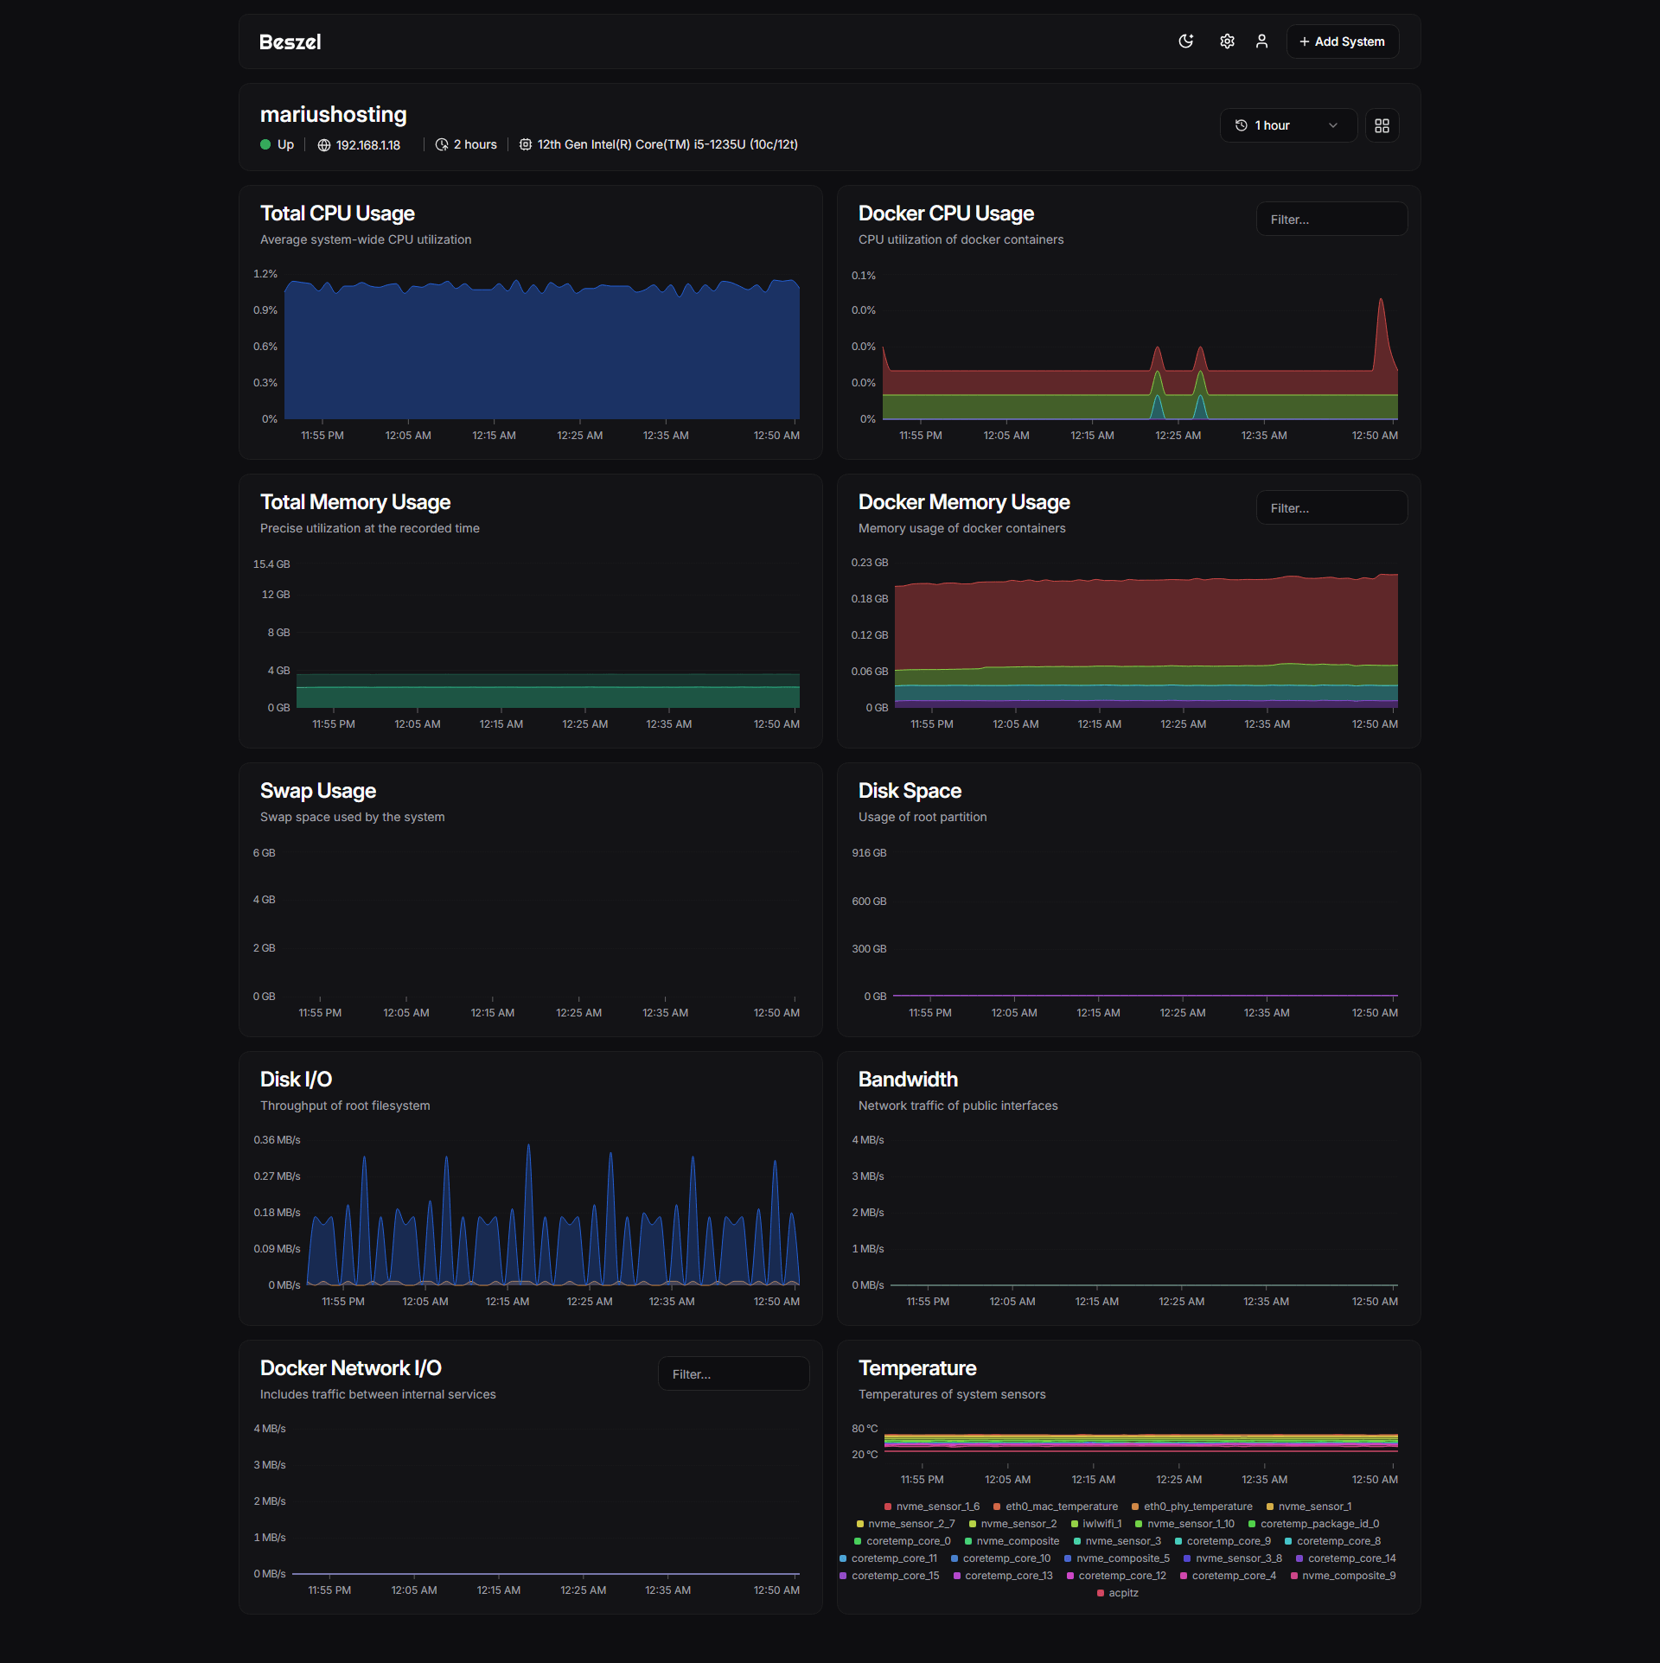Click the nvme_sensor_1_6 legend swatch

click(x=888, y=1507)
